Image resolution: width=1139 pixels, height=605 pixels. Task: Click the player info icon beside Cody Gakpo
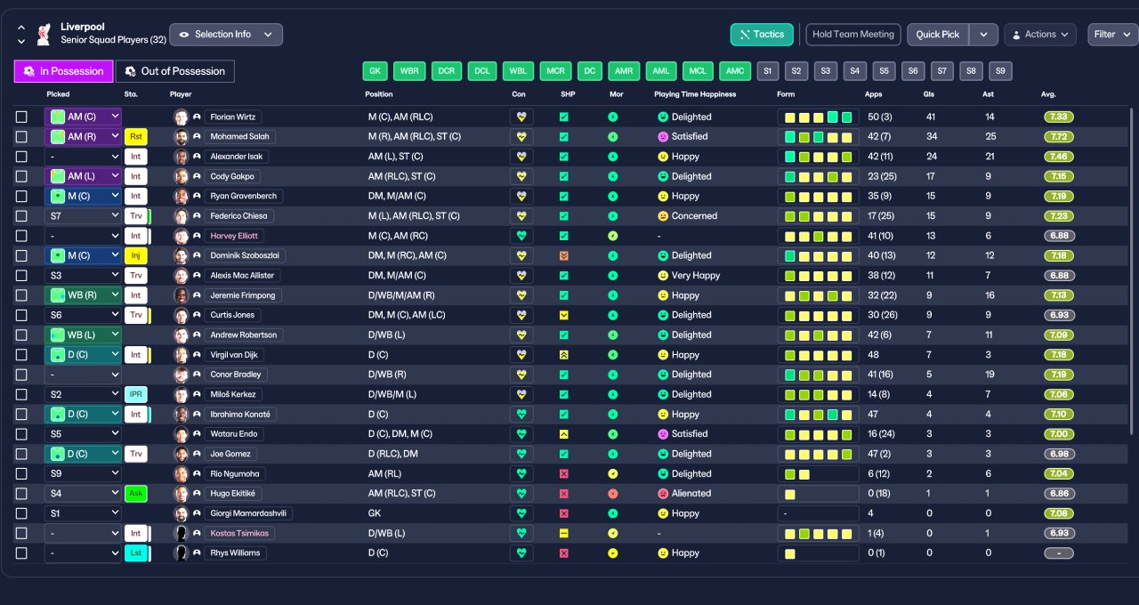coord(197,176)
